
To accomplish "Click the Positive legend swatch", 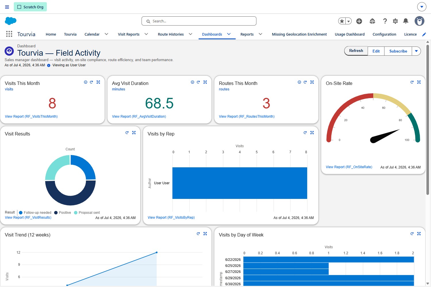I will click(x=56, y=213).
